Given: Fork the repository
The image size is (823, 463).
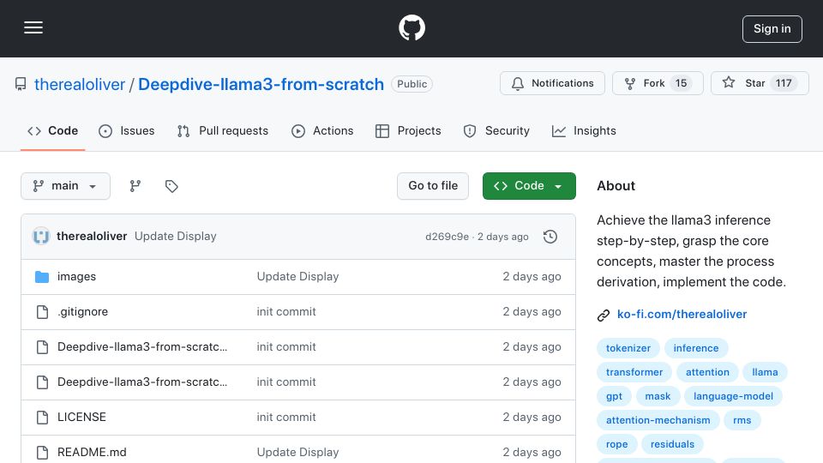Looking at the screenshot, I should coord(658,83).
